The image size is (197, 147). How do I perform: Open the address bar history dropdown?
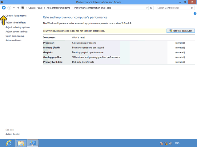(x=147, y=8)
